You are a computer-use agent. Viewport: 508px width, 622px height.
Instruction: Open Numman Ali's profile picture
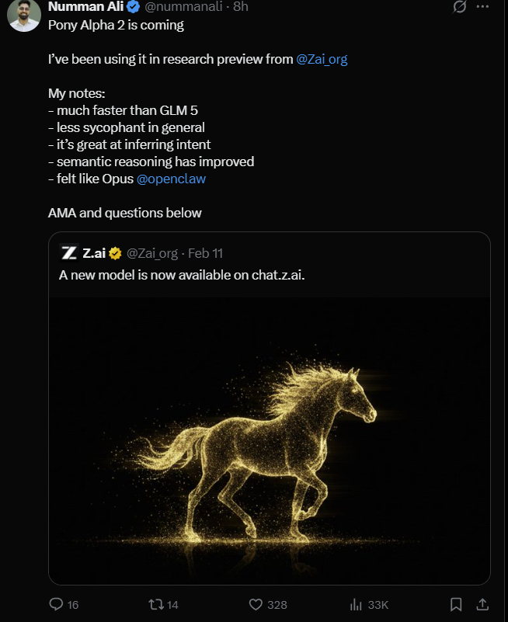pyautogui.click(x=24, y=15)
